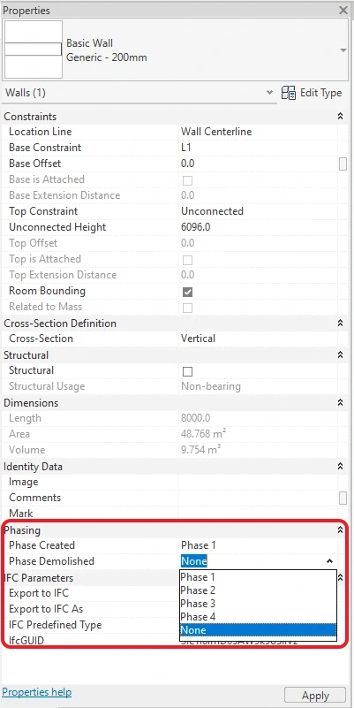Close the Properties panel
This screenshot has height=708, width=354.
pyautogui.click(x=343, y=11)
